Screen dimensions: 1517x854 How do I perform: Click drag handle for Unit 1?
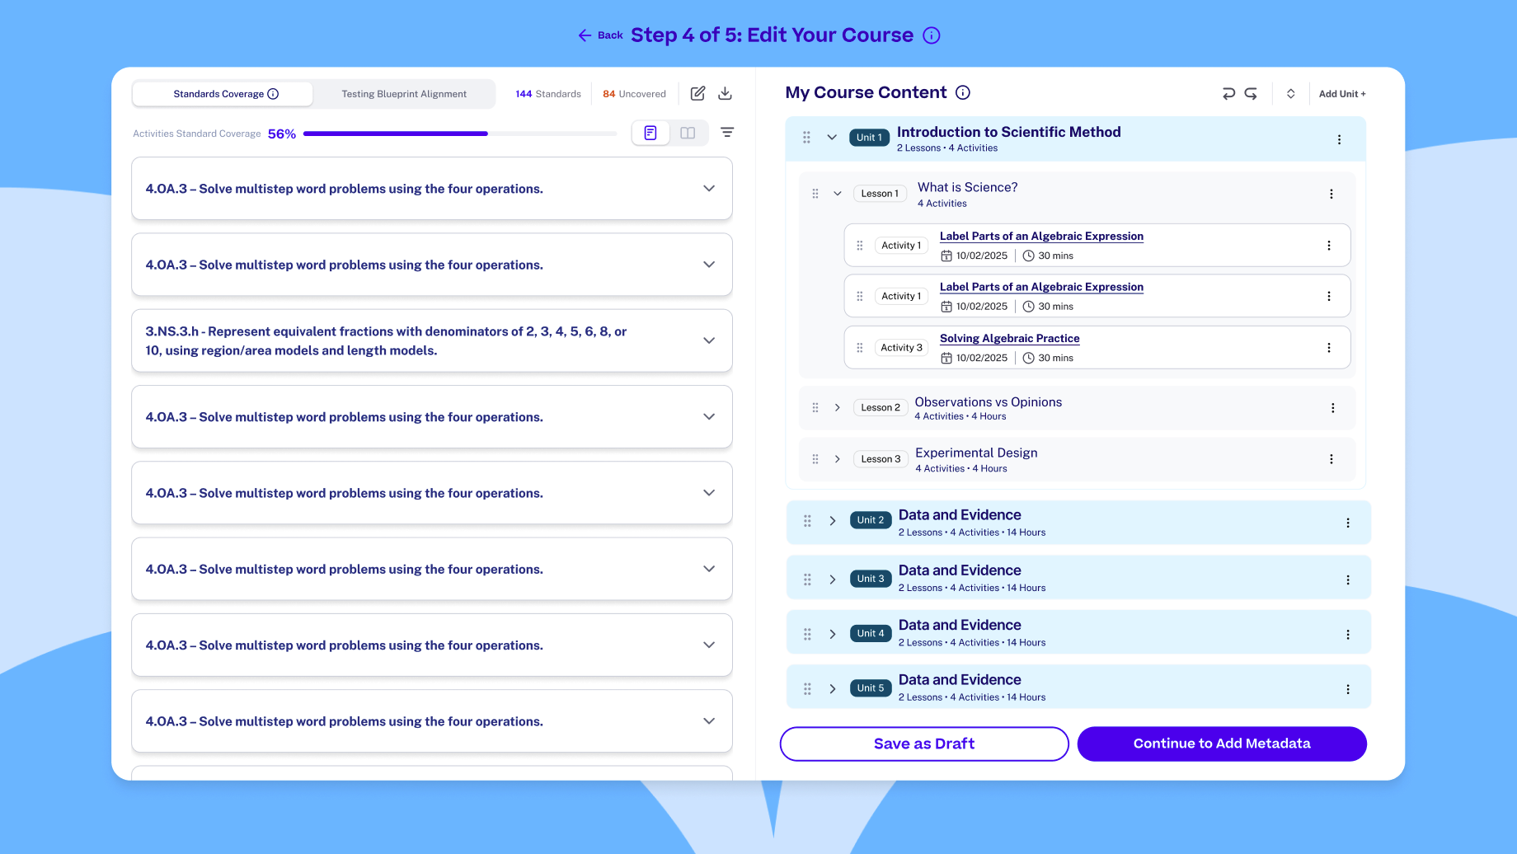pos(806,138)
